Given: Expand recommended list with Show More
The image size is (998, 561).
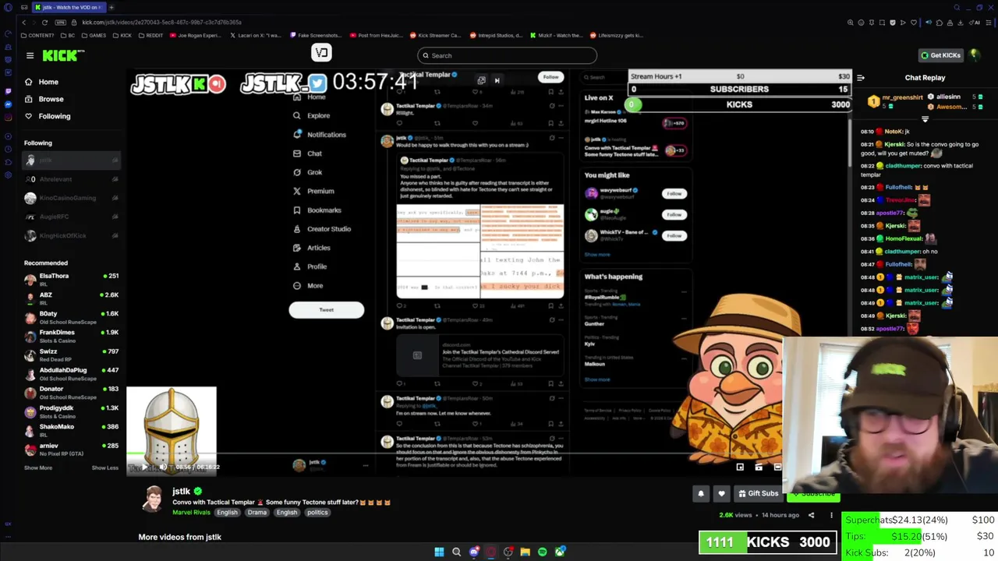Looking at the screenshot, I should 38,467.
